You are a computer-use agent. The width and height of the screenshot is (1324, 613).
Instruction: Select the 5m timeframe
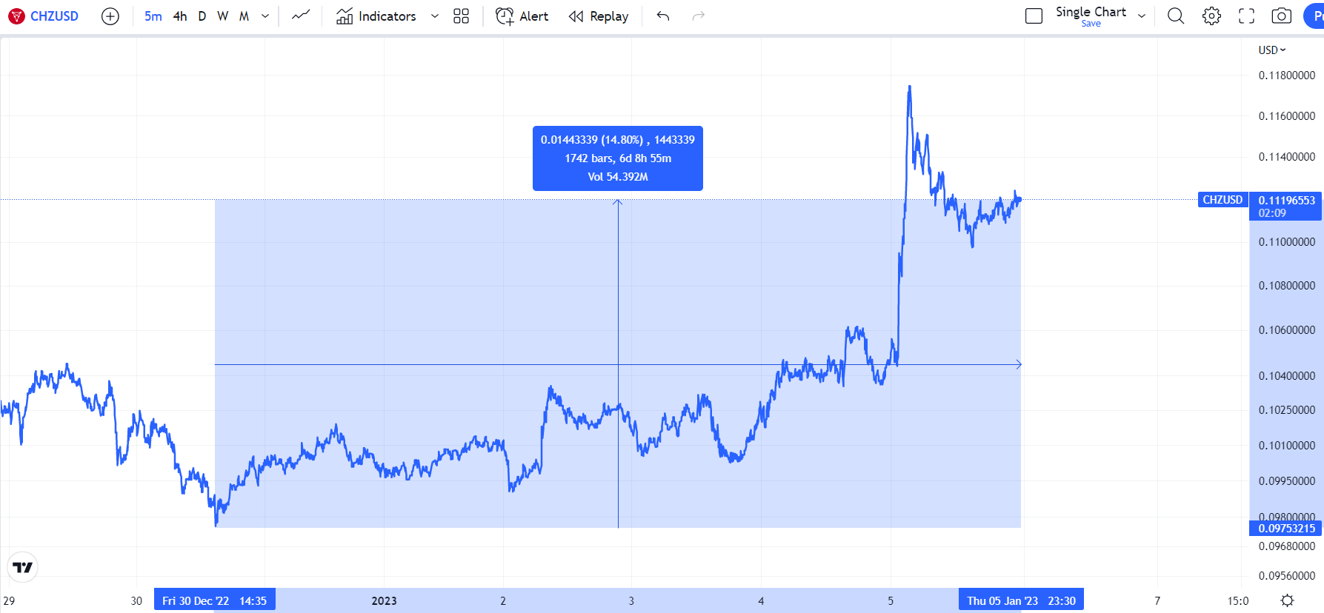(153, 16)
